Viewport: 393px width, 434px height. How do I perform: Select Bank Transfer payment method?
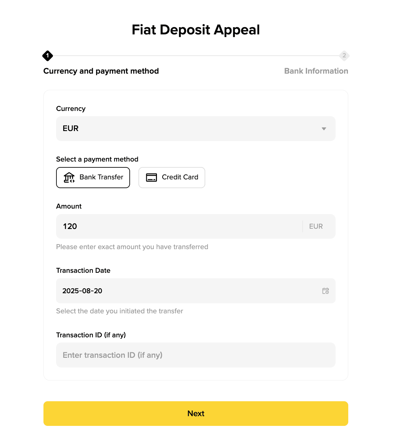pyautogui.click(x=93, y=177)
